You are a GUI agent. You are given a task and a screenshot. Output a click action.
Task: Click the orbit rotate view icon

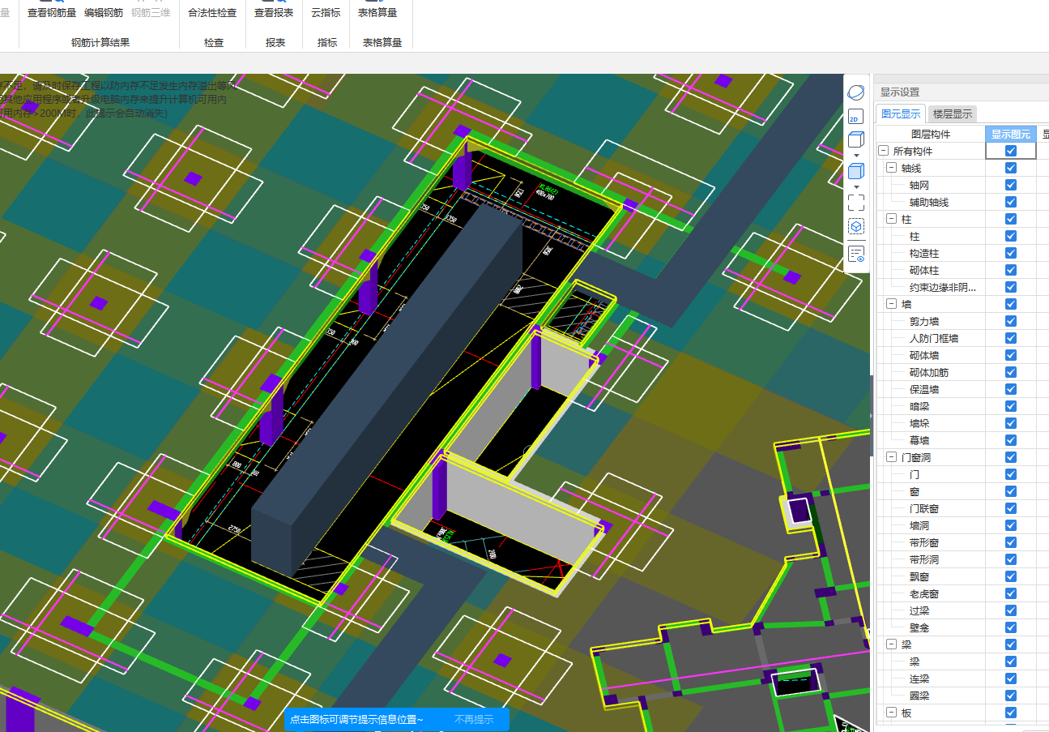click(855, 94)
